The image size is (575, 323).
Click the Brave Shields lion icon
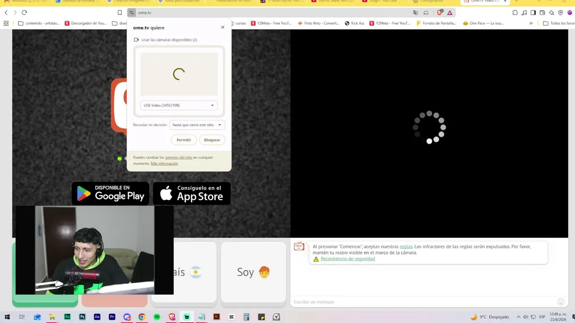(x=440, y=13)
